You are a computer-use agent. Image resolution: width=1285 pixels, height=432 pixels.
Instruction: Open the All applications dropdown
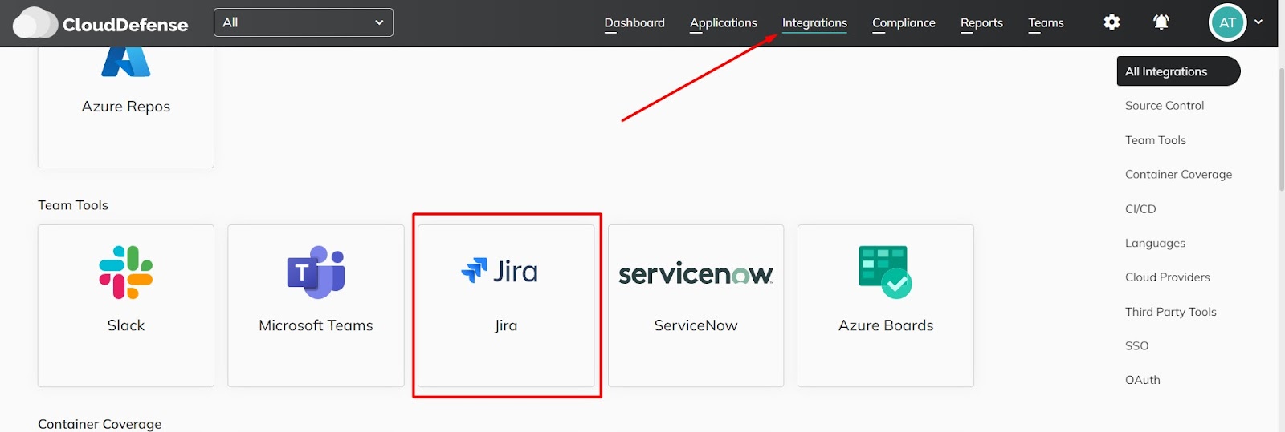[x=304, y=22]
